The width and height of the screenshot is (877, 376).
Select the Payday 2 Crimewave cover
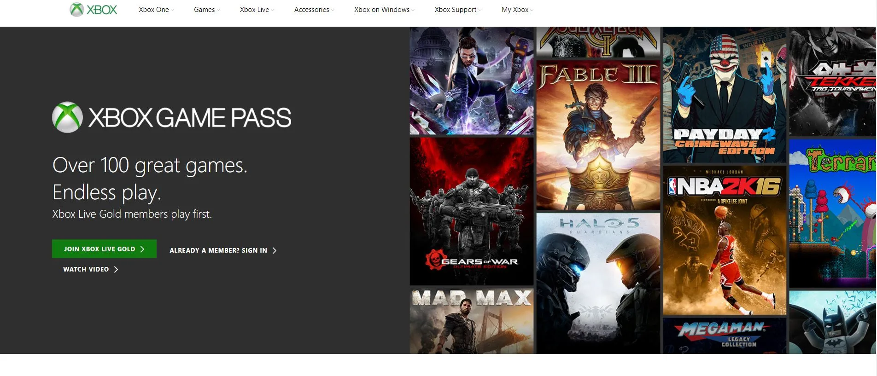click(x=725, y=95)
